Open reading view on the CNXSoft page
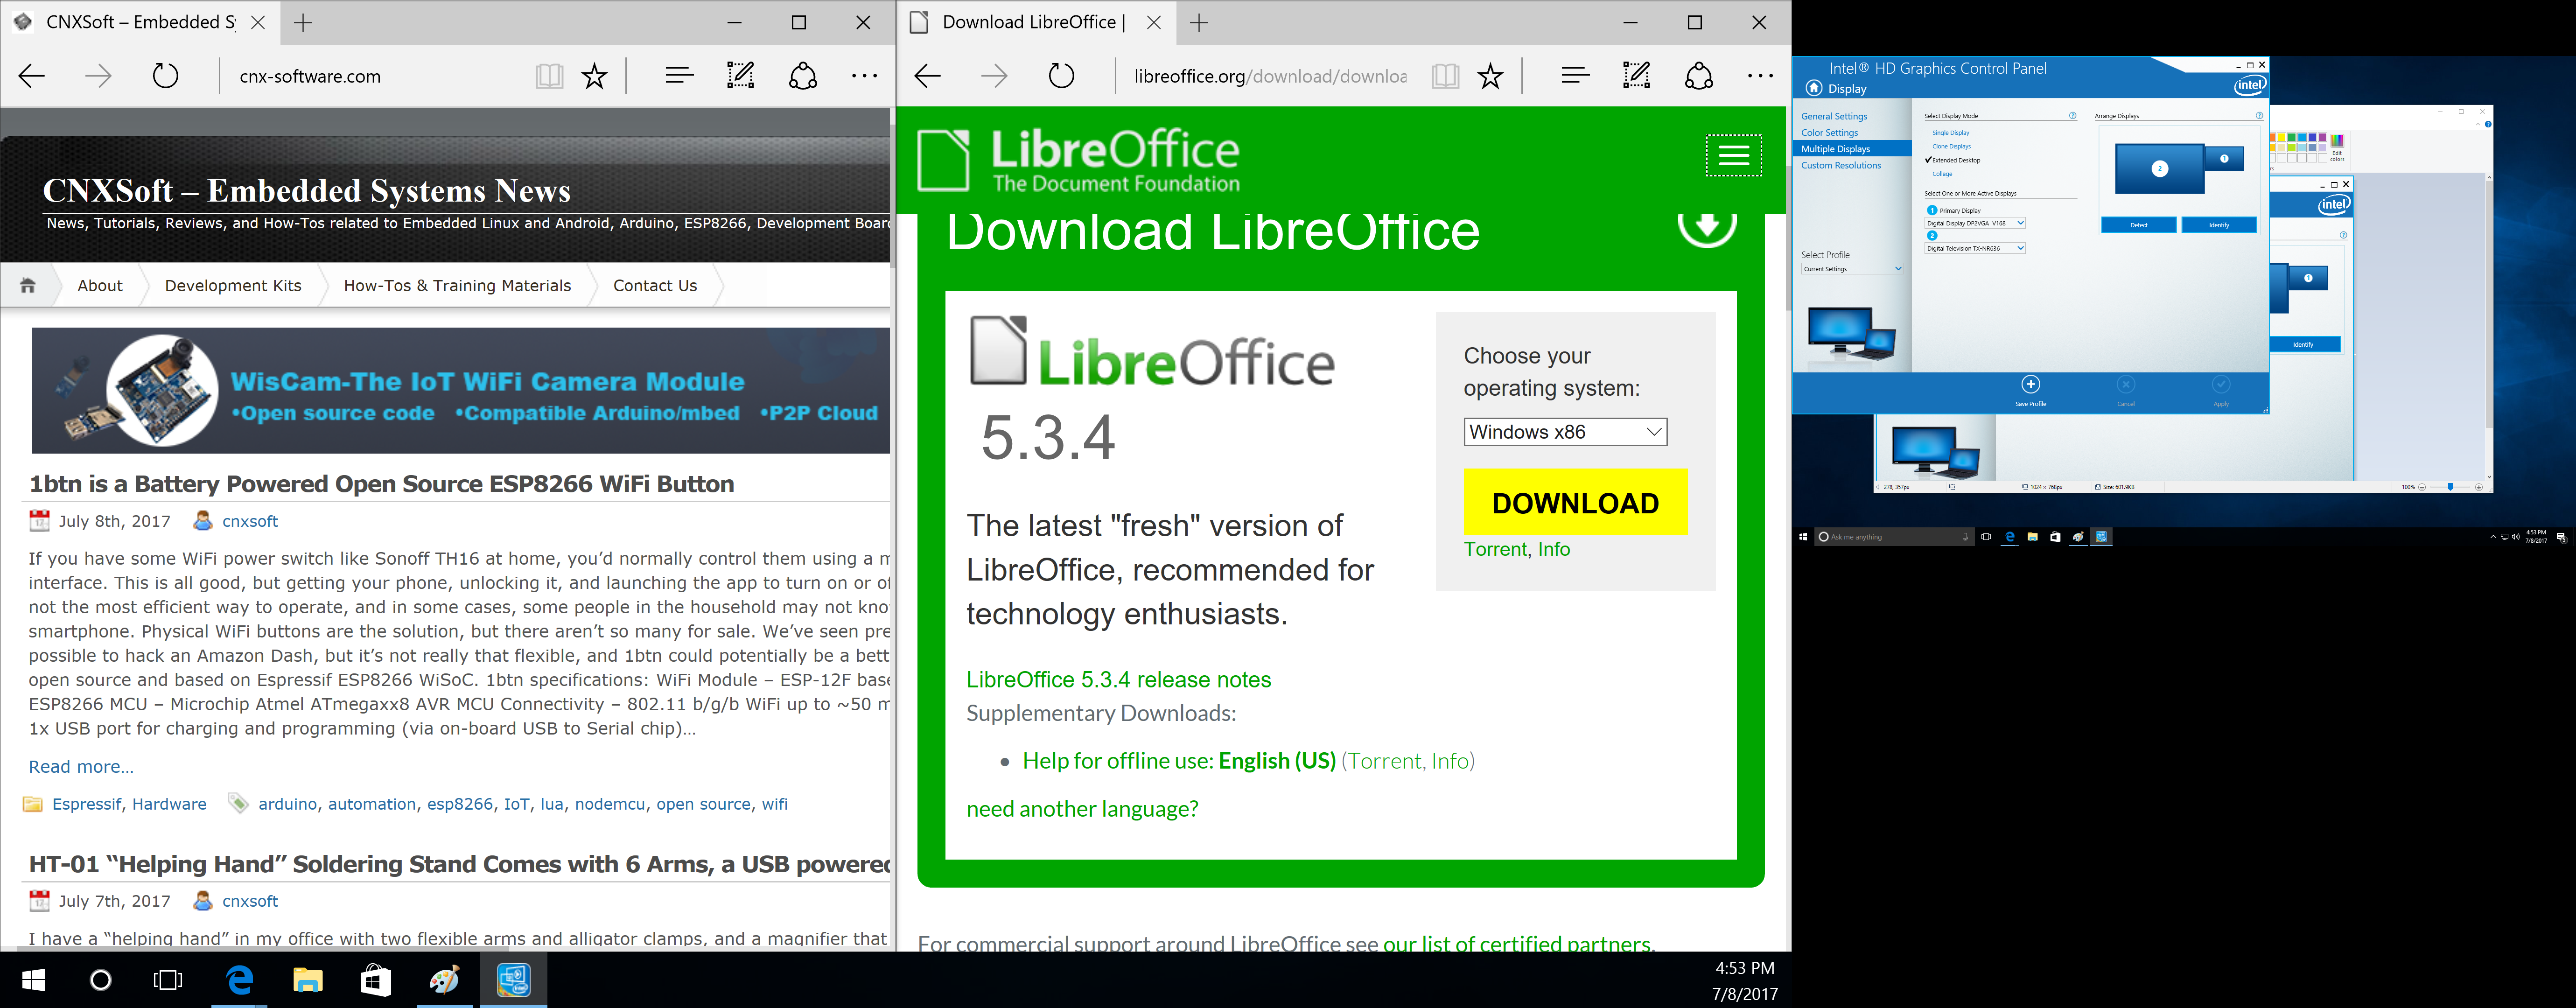The height and width of the screenshot is (1008, 2576). pyautogui.click(x=549, y=76)
